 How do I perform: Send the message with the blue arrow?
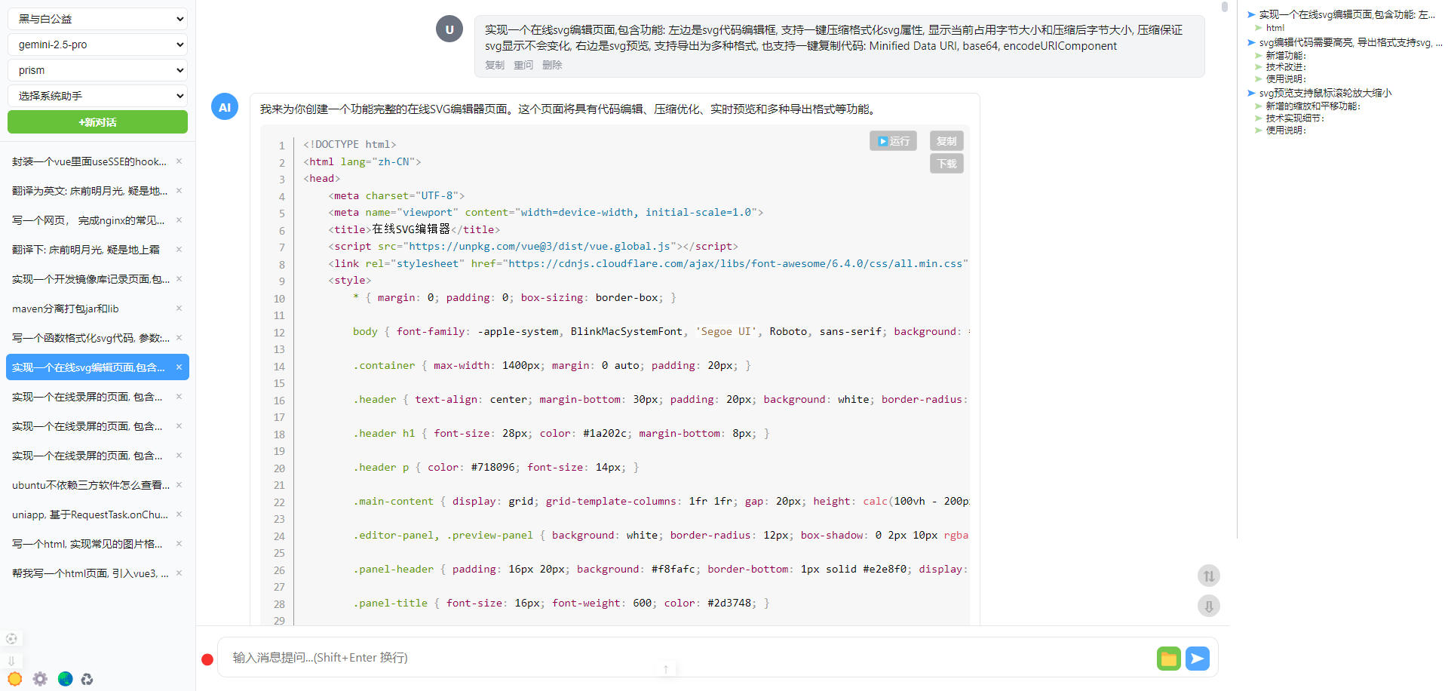coord(1198,659)
